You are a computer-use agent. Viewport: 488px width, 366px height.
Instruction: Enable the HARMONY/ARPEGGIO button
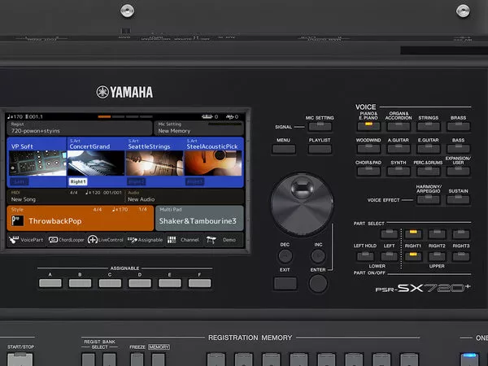tap(428, 199)
